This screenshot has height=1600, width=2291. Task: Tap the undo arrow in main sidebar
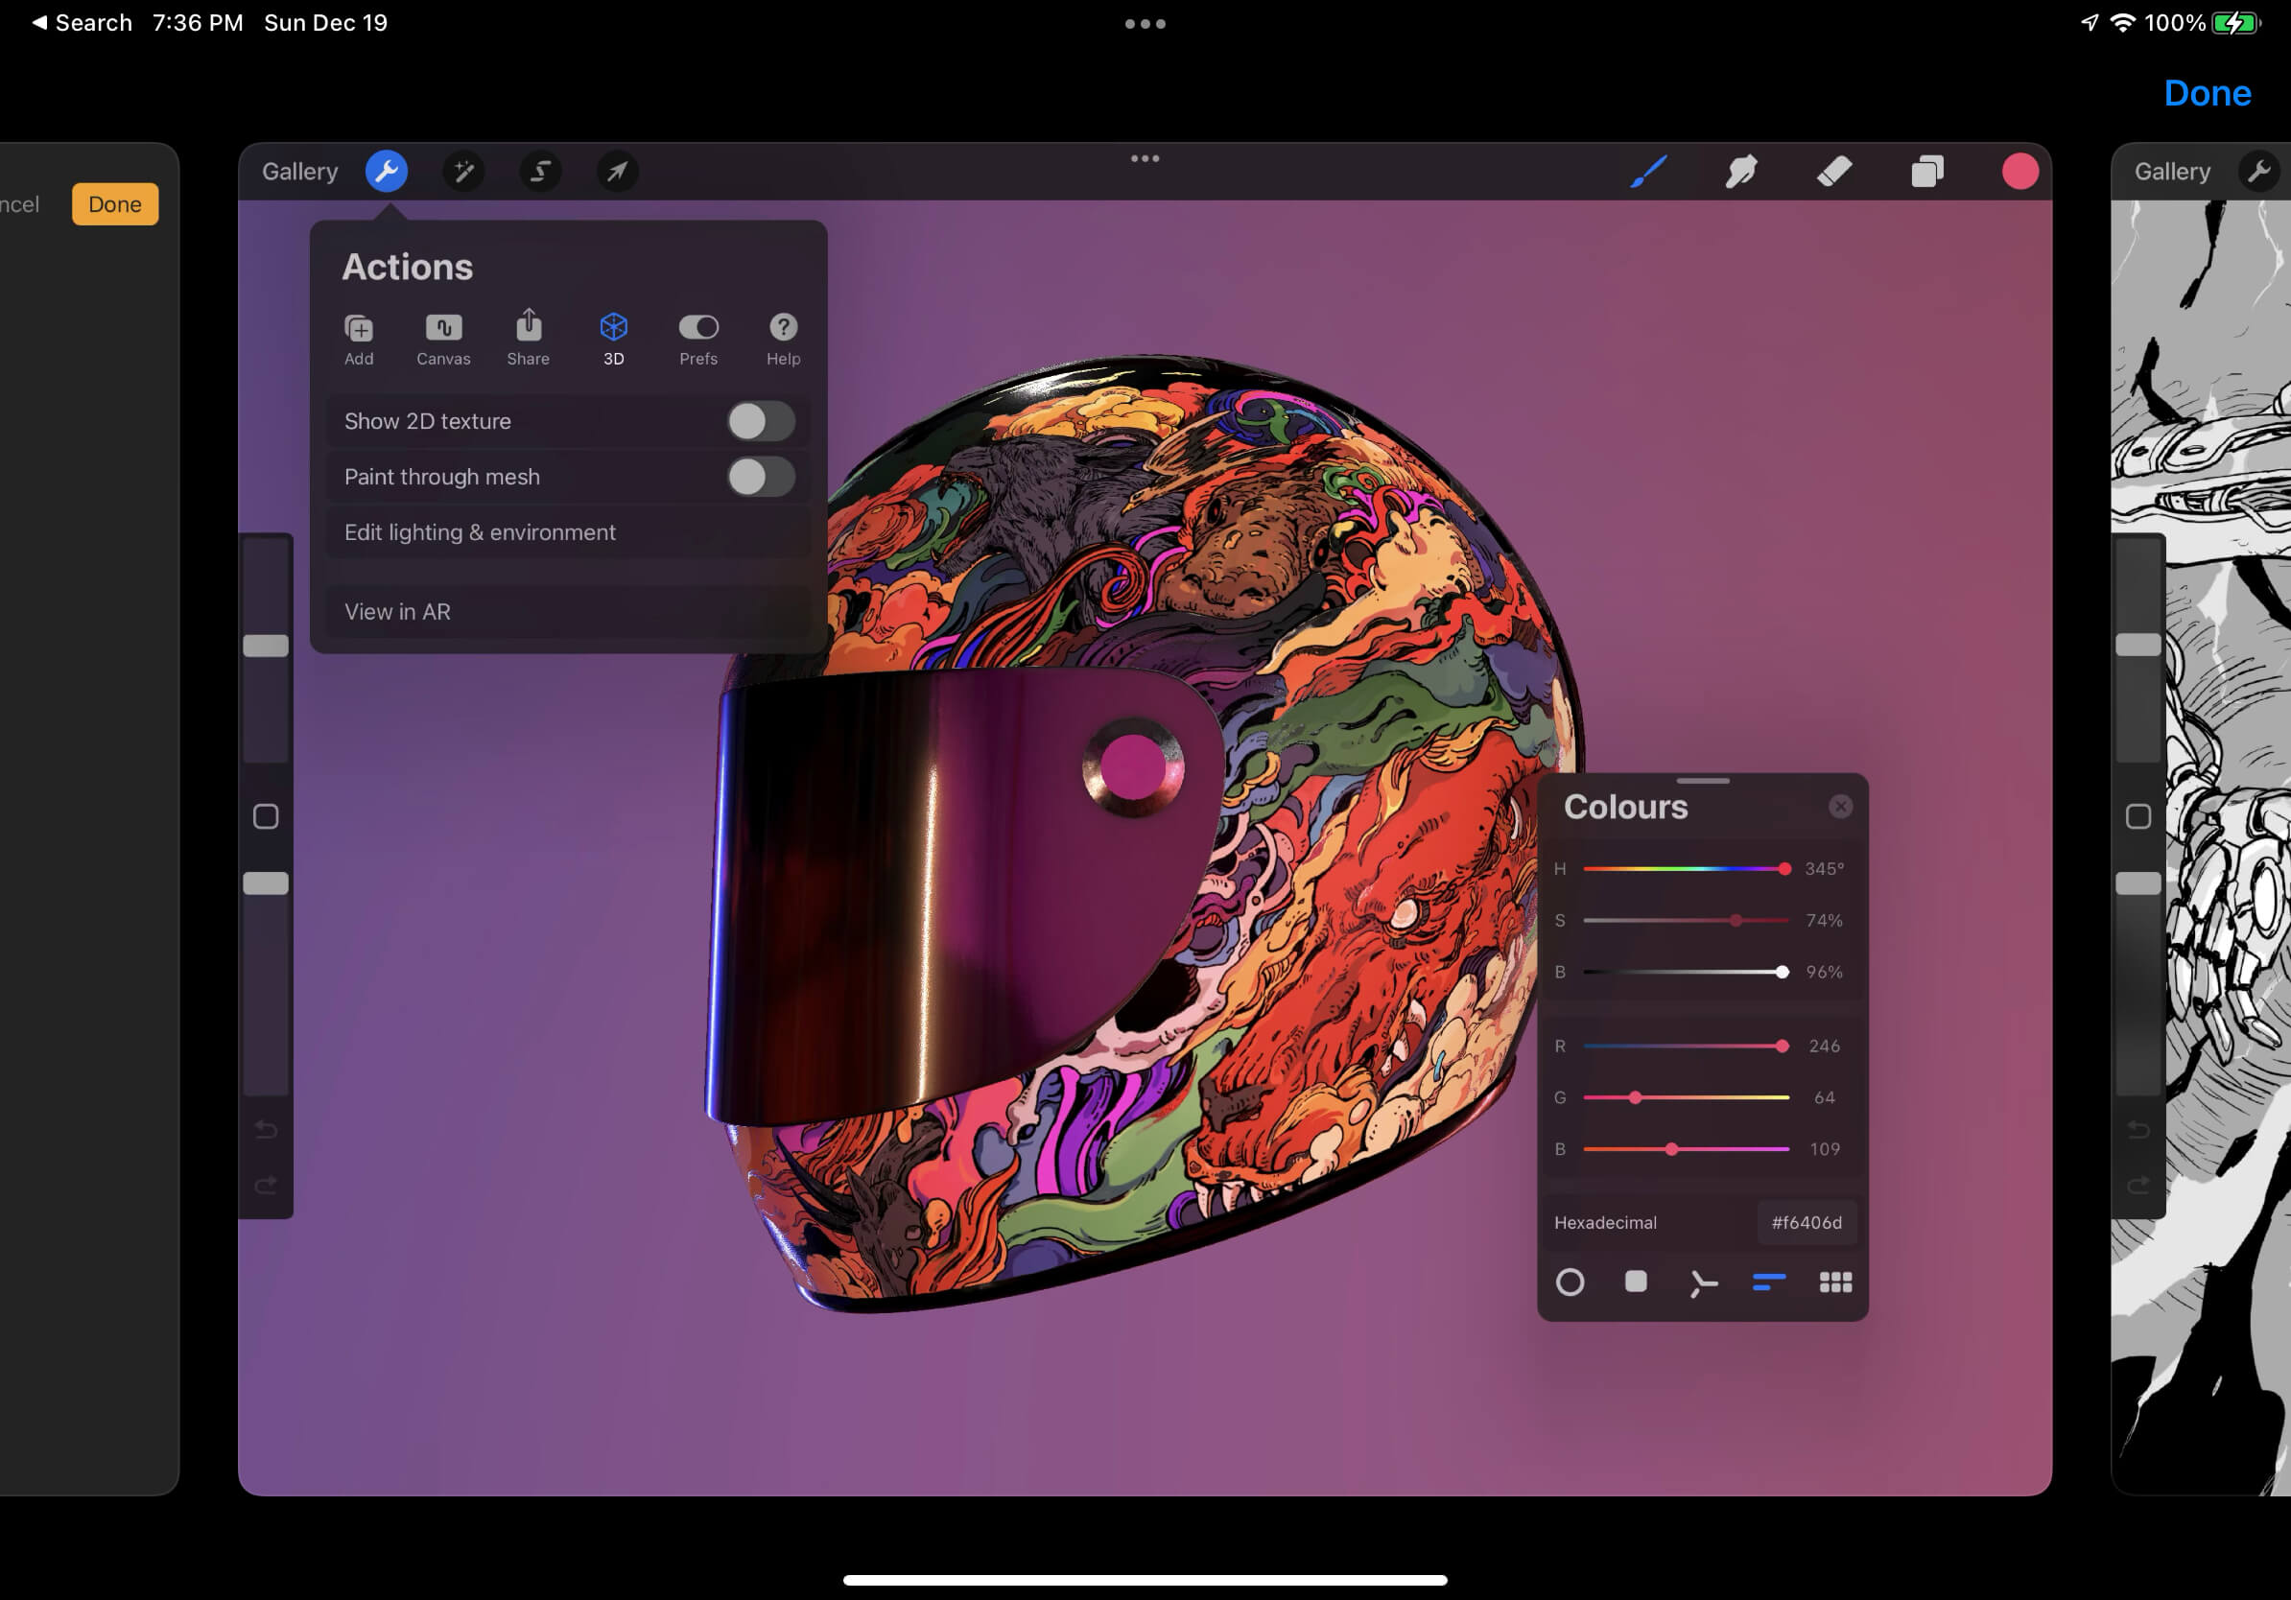[x=266, y=1128]
